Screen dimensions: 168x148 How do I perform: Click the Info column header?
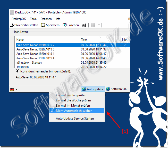click(125, 40)
